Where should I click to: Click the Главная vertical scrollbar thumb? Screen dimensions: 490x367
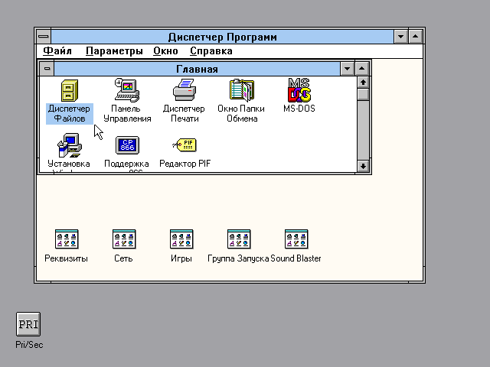point(363,95)
